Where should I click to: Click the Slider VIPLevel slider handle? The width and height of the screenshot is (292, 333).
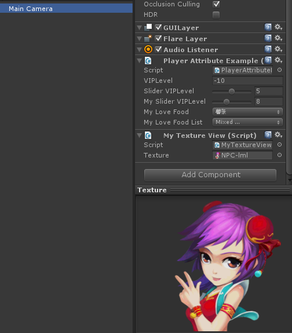(232, 92)
